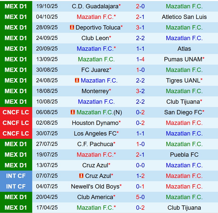Open the Houston Dynamo team link
The height and width of the screenshot is (213, 218).
[x=95, y=123]
